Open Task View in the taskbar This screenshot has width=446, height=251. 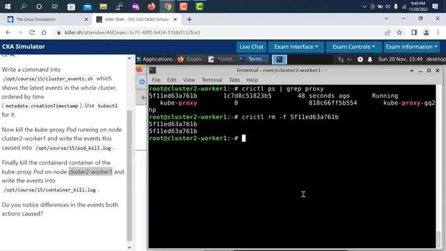[x=54, y=6]
